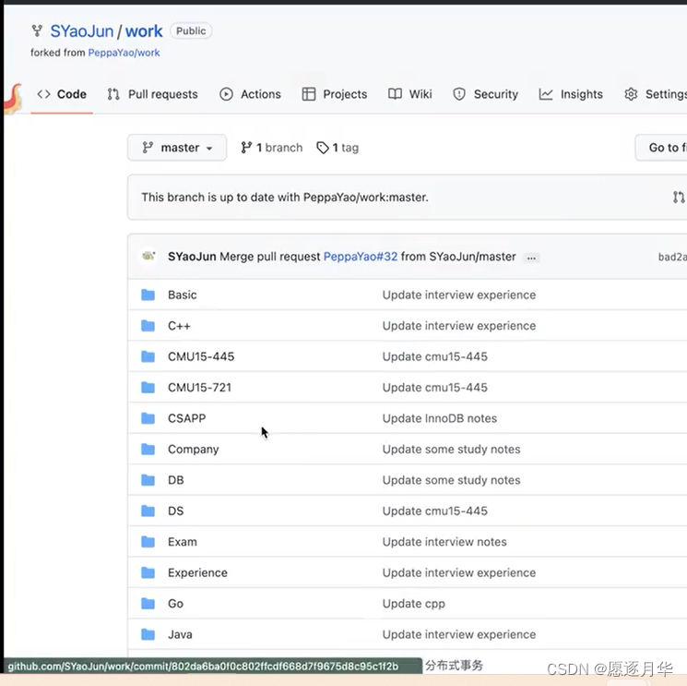The image size is (687, 686).
Task: Switch to the Security tab
Action: click(x=485, y=94)
